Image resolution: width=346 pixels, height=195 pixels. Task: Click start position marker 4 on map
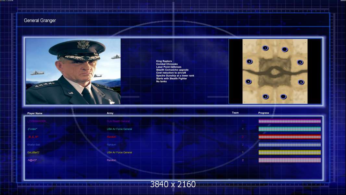coord(248,82)
